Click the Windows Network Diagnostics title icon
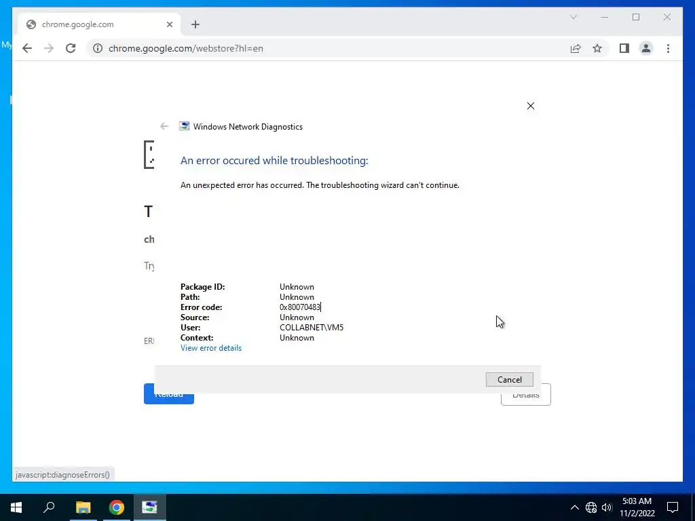 tap(184, 126)
